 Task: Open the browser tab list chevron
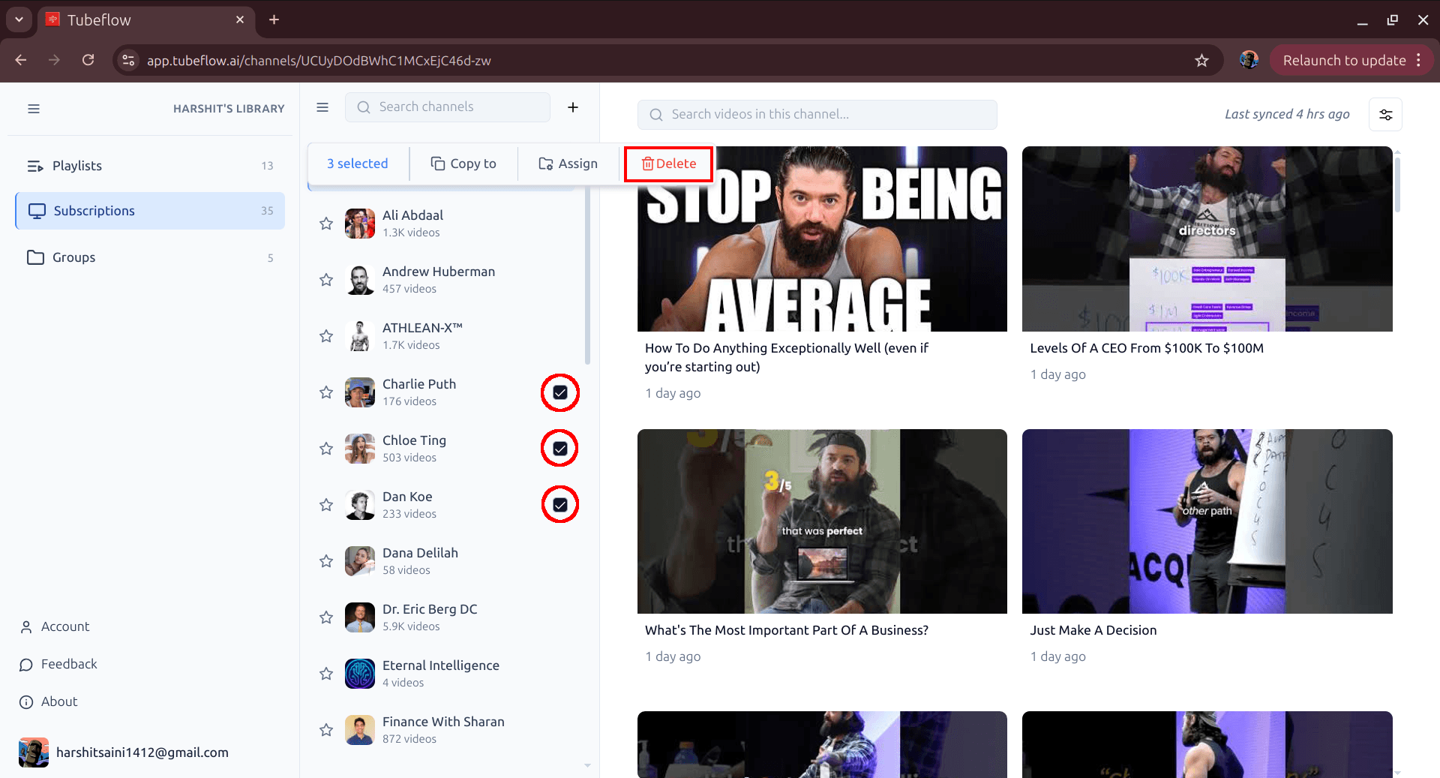point(18,20)
